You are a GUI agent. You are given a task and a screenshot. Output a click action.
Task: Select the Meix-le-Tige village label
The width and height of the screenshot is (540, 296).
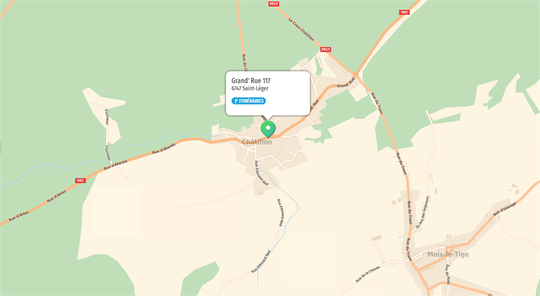[x=448, y=254]
